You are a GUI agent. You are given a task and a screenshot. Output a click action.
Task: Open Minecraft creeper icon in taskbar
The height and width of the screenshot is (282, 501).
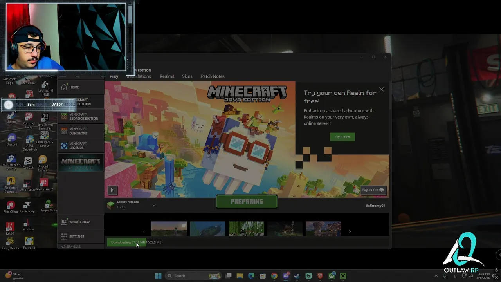343,276
